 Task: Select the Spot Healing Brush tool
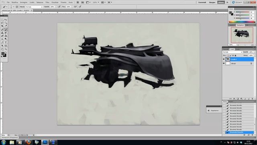[x=2, y=29]
